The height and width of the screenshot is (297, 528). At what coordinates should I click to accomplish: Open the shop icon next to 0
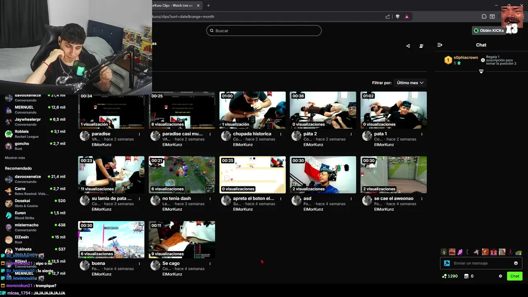pos(467,276)
